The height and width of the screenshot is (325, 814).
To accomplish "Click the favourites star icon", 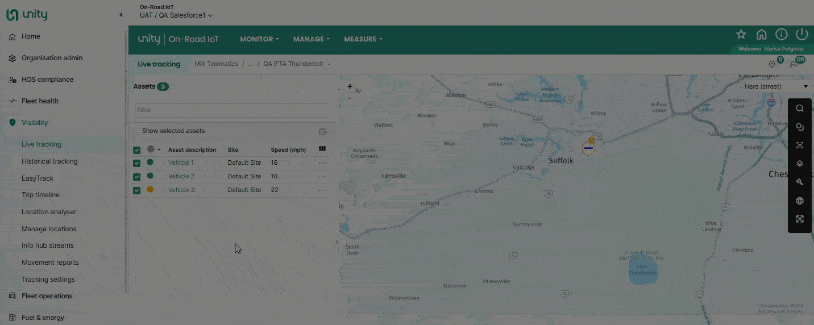I will tap(741, 35).
